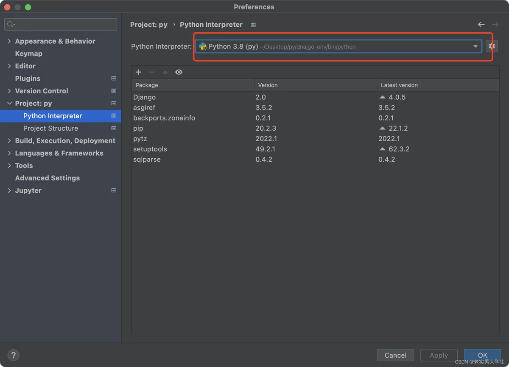Sort by the Package column header
This screenshot has height=367, width=509.
click(x=193, y=85)
